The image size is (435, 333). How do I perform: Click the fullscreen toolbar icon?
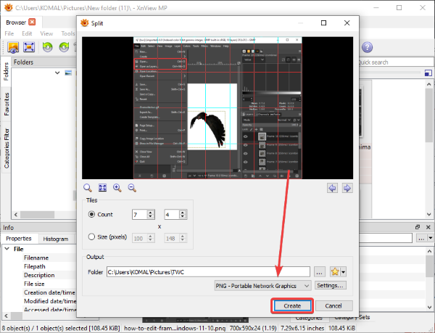[30, 47]
